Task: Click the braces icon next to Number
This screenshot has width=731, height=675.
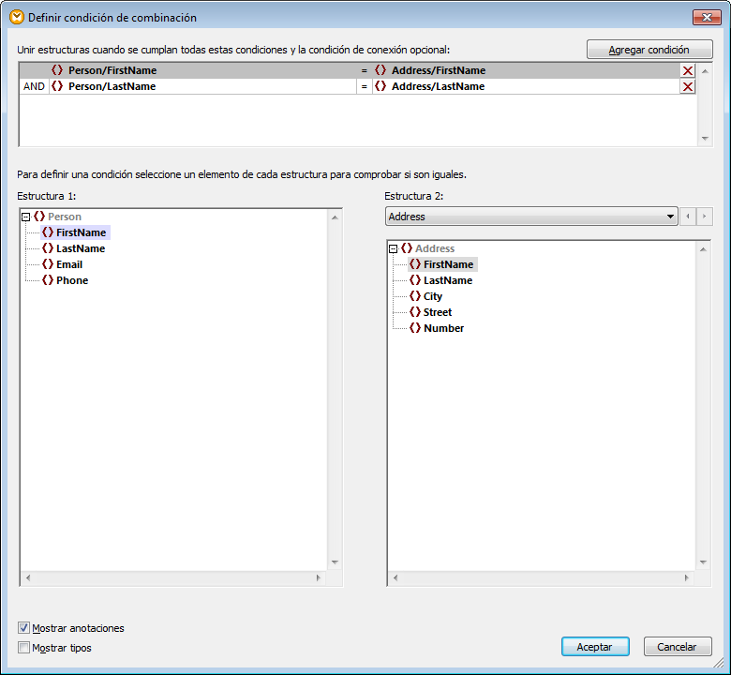Action: [x=415, y=328]
